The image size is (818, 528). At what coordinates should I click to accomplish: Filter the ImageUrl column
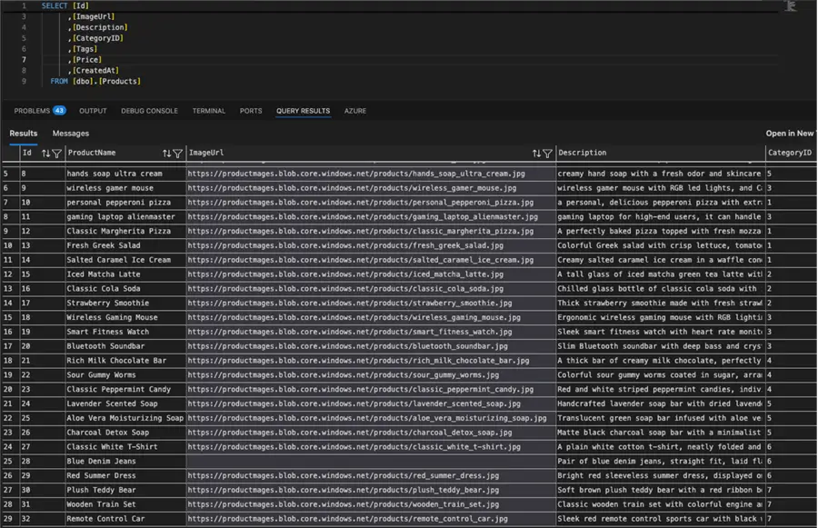coord(548,154)
